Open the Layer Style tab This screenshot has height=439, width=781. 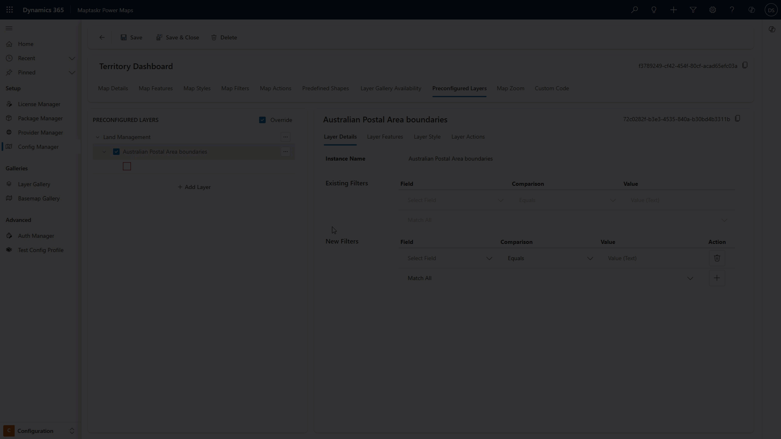coord(427,137)
